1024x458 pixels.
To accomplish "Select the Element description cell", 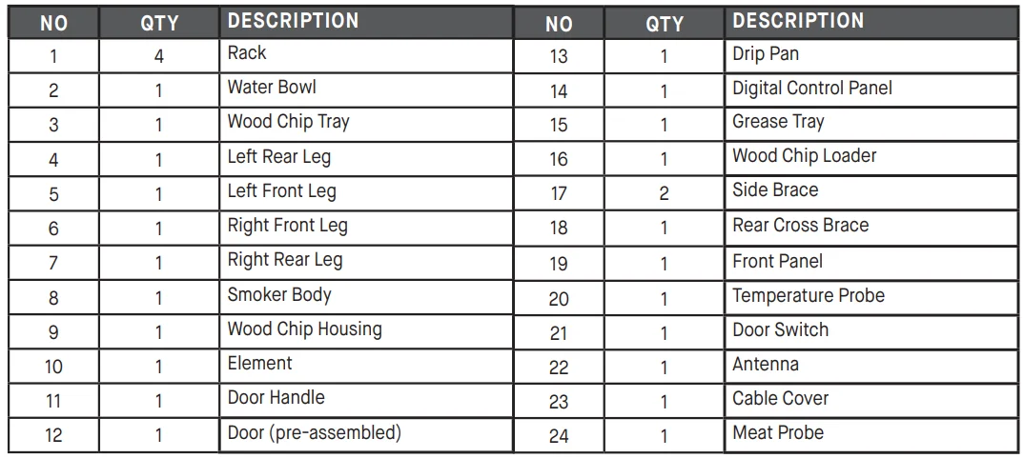I will (x=259, y=364).
